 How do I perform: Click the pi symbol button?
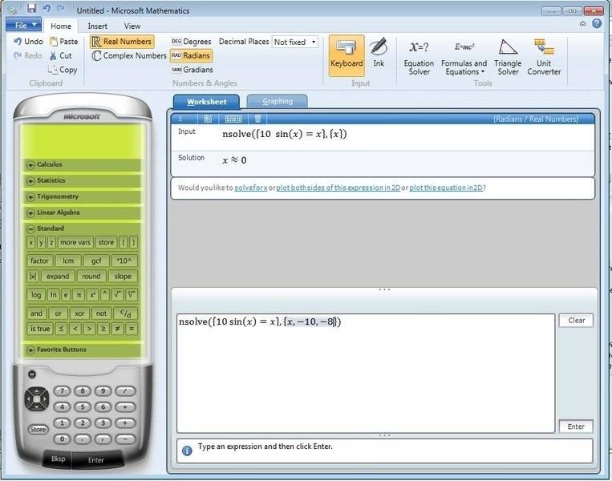pyautogui.click(x=79, y=294)
